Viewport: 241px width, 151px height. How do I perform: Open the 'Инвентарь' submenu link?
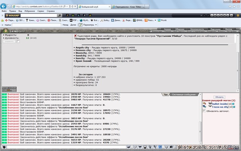tap(157, 31)
